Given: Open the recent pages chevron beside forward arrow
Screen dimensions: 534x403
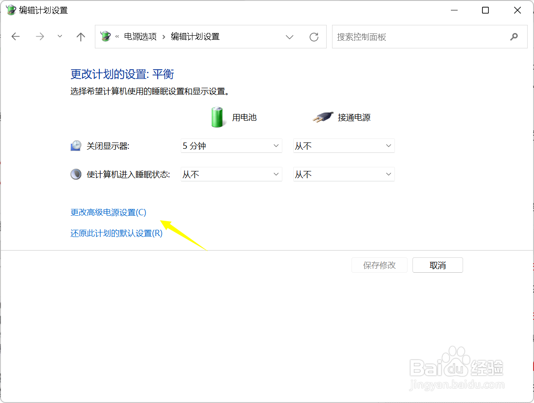Looking at the screenshot, I should (60, 37).
